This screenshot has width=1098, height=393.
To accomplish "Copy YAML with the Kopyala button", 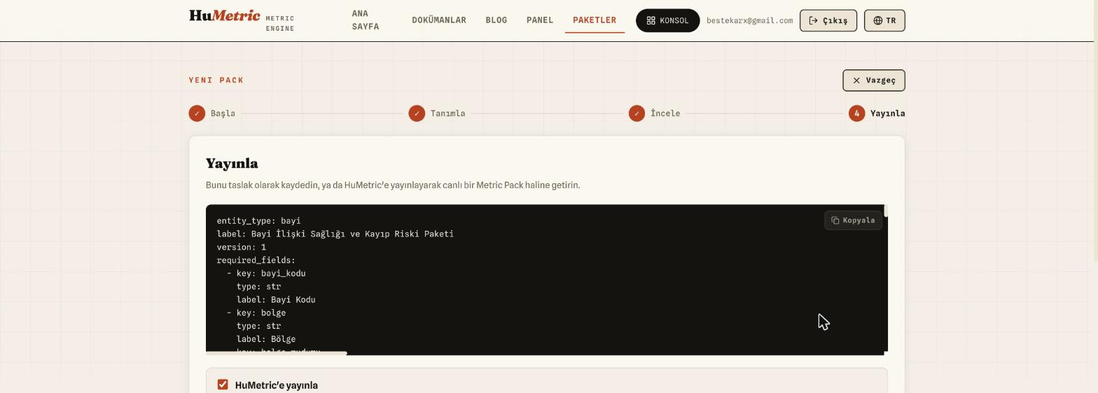I will (x=853, y=220).
